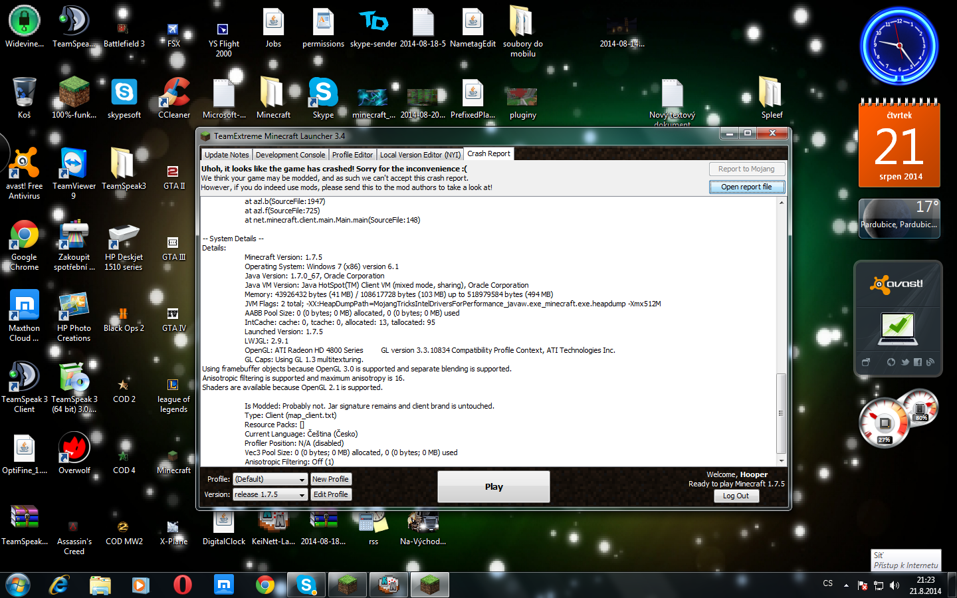Open Internet Explorer from taskbar
The width and height of the screenshot is (957, 598).
[60, 585]
